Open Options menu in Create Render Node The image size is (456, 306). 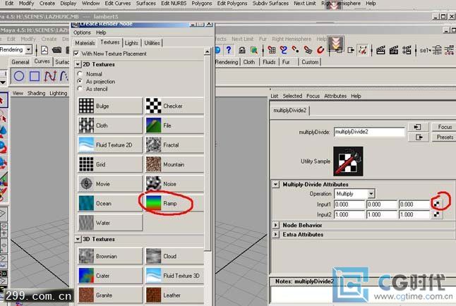click(x=82, y=32)
